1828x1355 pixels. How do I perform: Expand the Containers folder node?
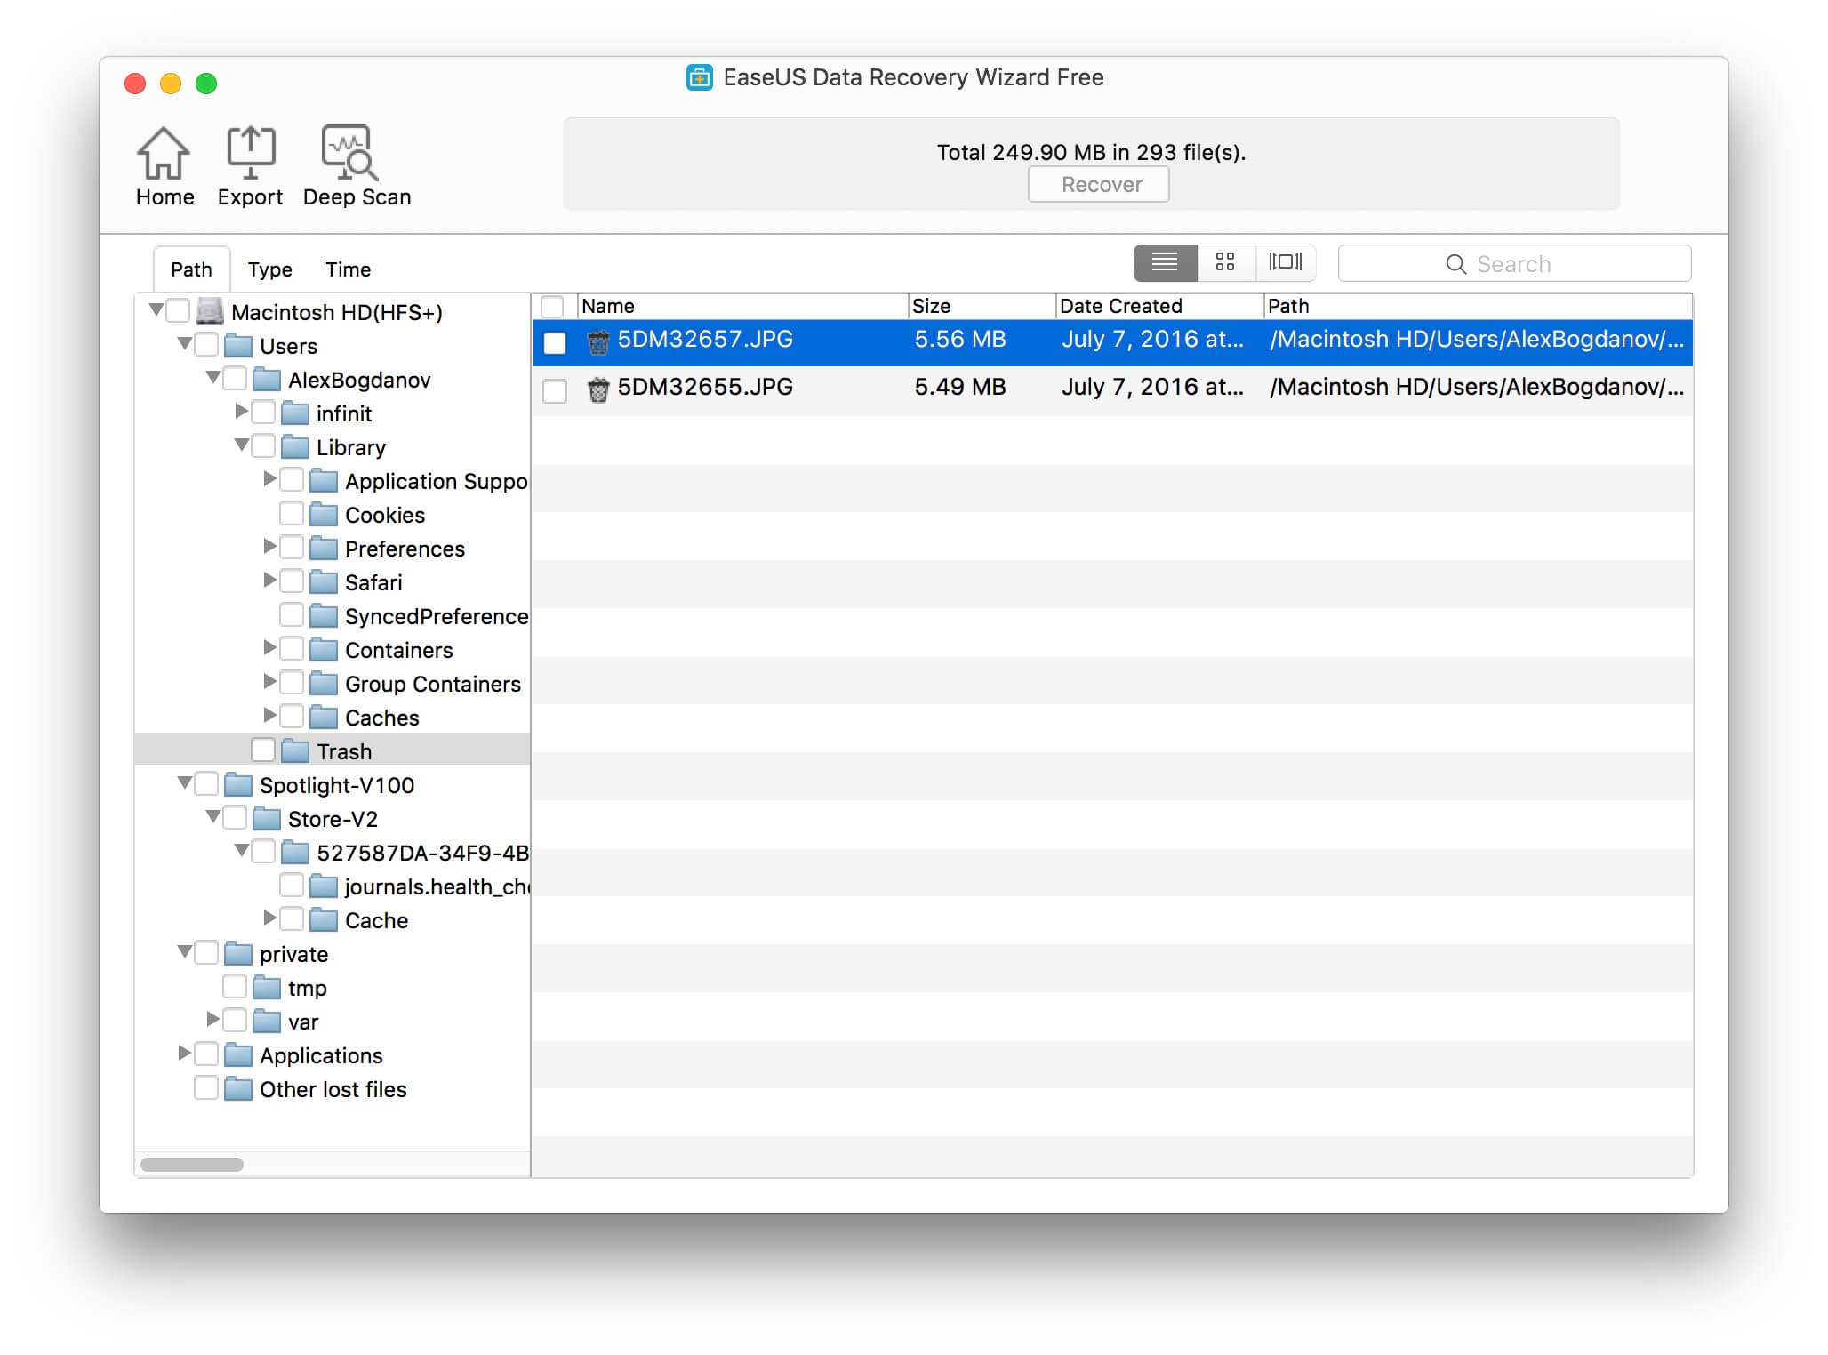[x=269, y=647]
